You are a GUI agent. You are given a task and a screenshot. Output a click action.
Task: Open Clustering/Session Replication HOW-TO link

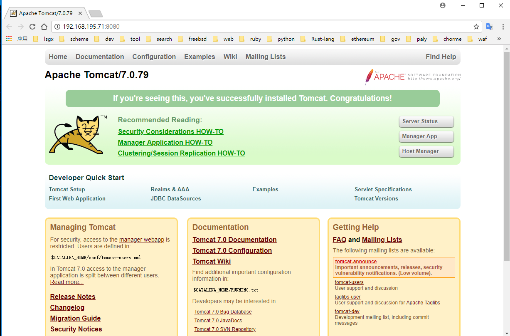[x=181, y=153]
